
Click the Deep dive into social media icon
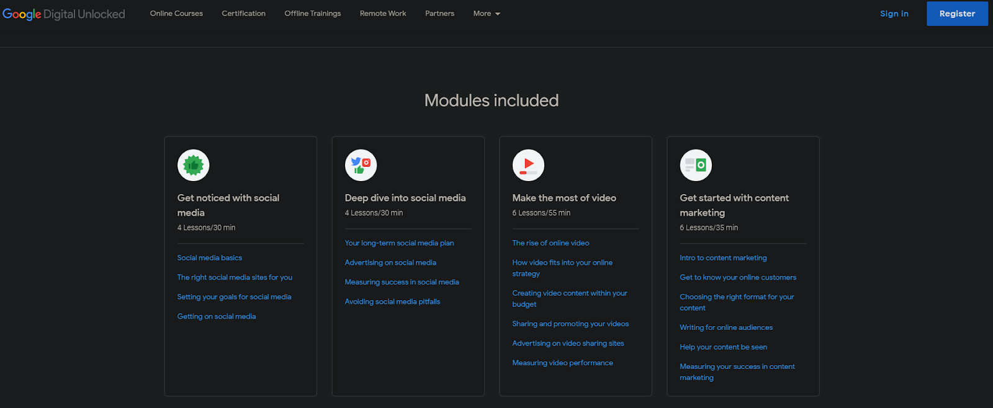click(361, 166)
